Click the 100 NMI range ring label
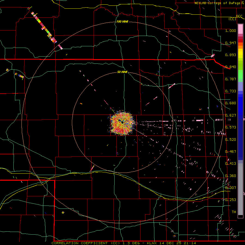Viewport: 245px width, 245px height. pos(122,22)
